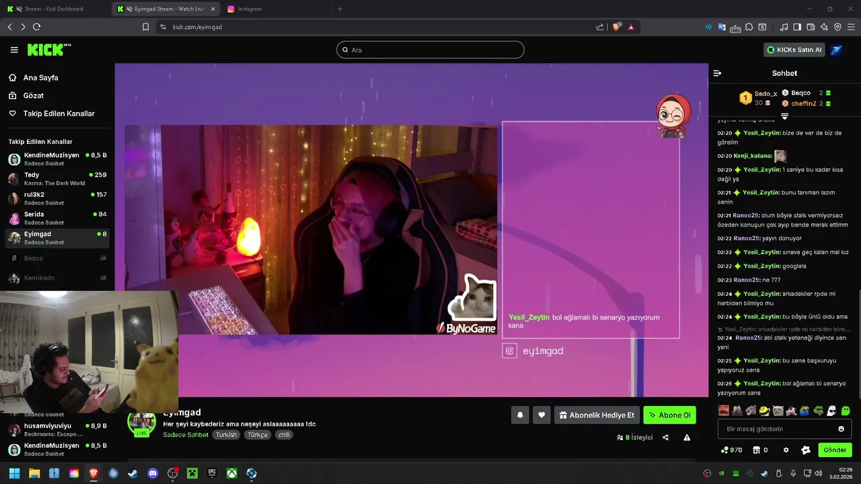Select Tedy channel in followed list
The height and width of the screenshot is (484, 861).
pos(57,179)
